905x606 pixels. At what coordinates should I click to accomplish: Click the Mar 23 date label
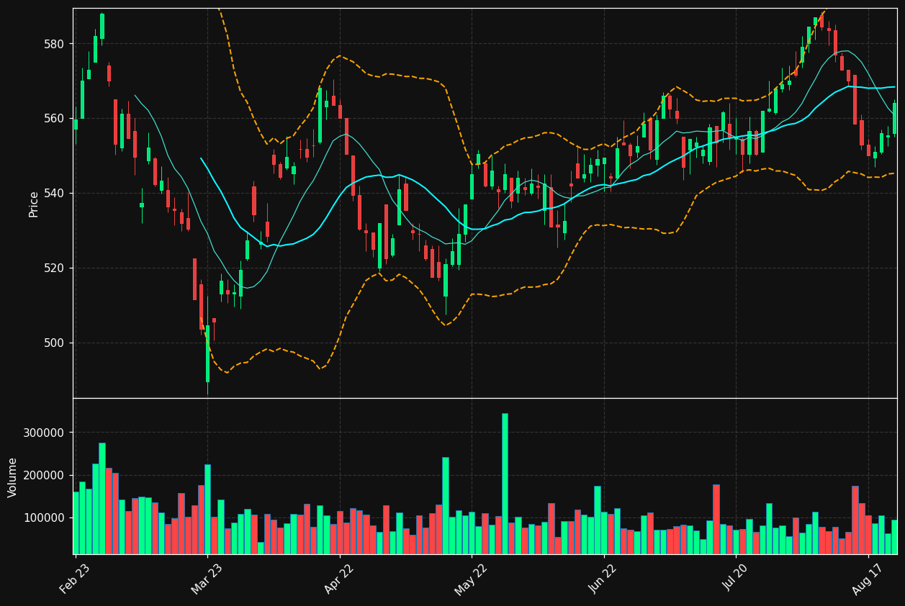(x=207, y=579)
